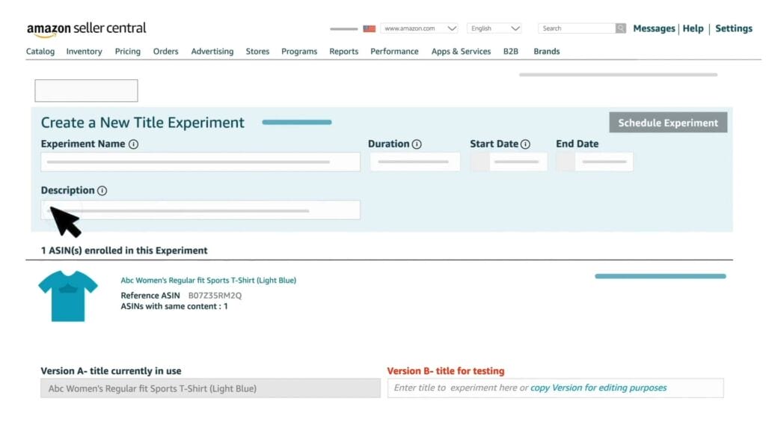The image size is (766, 431).
Task: Click 'Create a New Title Experiment' heading
Action: 142,123
